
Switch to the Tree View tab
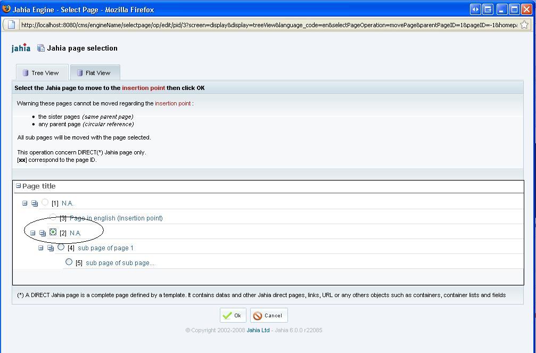coord(42,72)
